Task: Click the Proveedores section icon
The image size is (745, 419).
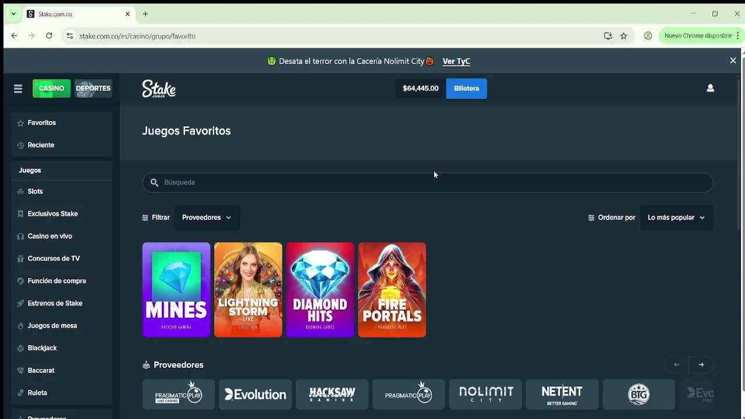Action: point(146,365)
